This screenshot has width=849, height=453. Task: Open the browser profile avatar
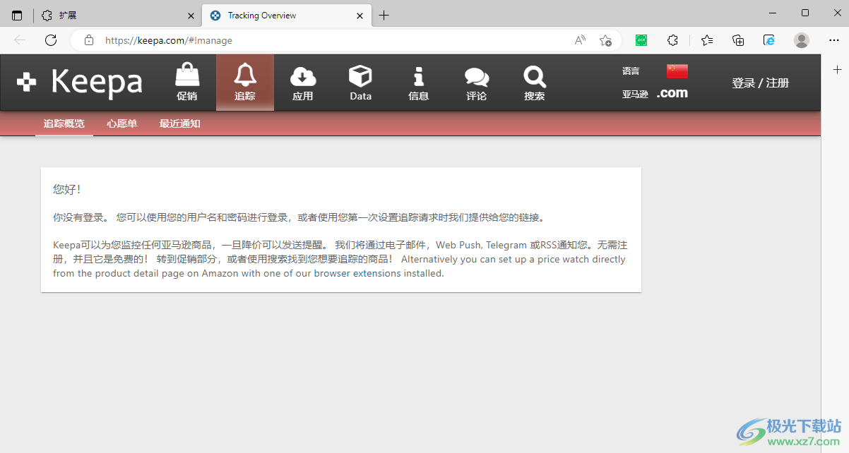pos(802,40)
